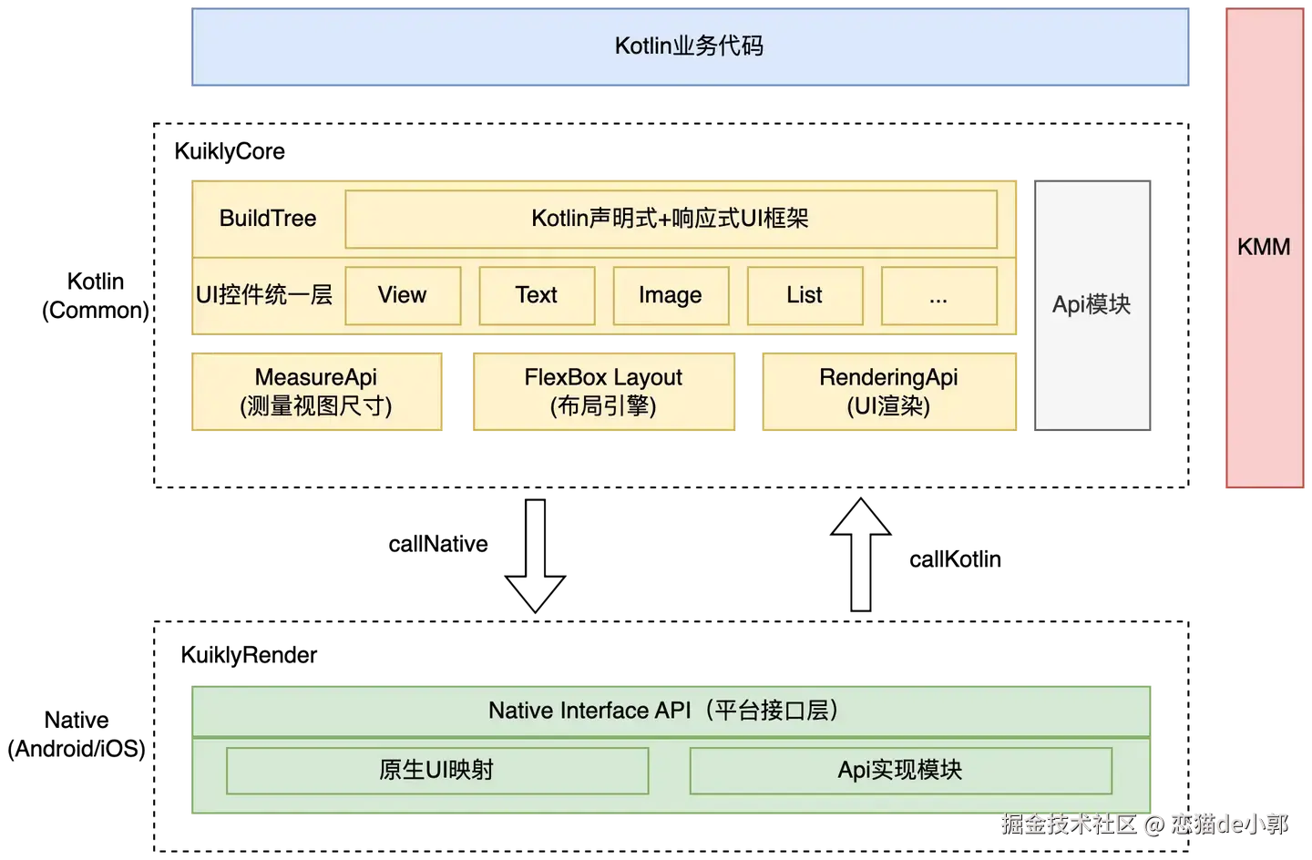Click the Api实现模块 box
This screenshot has height=860, width=1312.
click(x=900, y=771)
